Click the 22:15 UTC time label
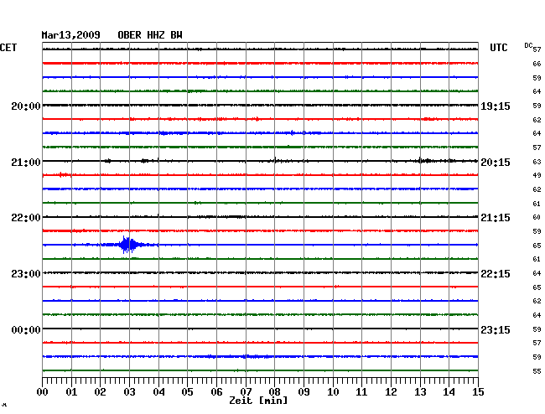This screenshot has height=414, width=545. (x=496, y=274)
